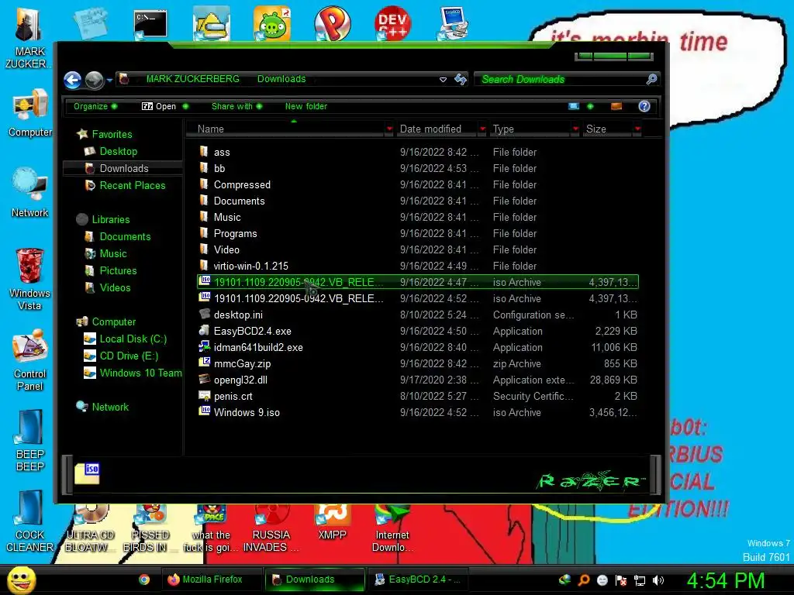Click the refresh button in address bar
This screenshot has height=595, width=794.
pyautogui.click(x=461, y=79)
